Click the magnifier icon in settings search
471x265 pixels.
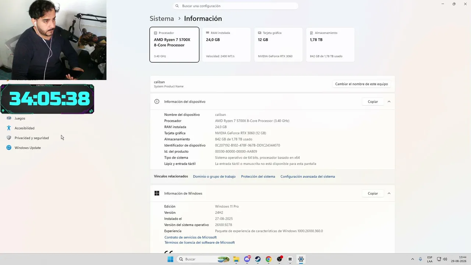point(177,6)
